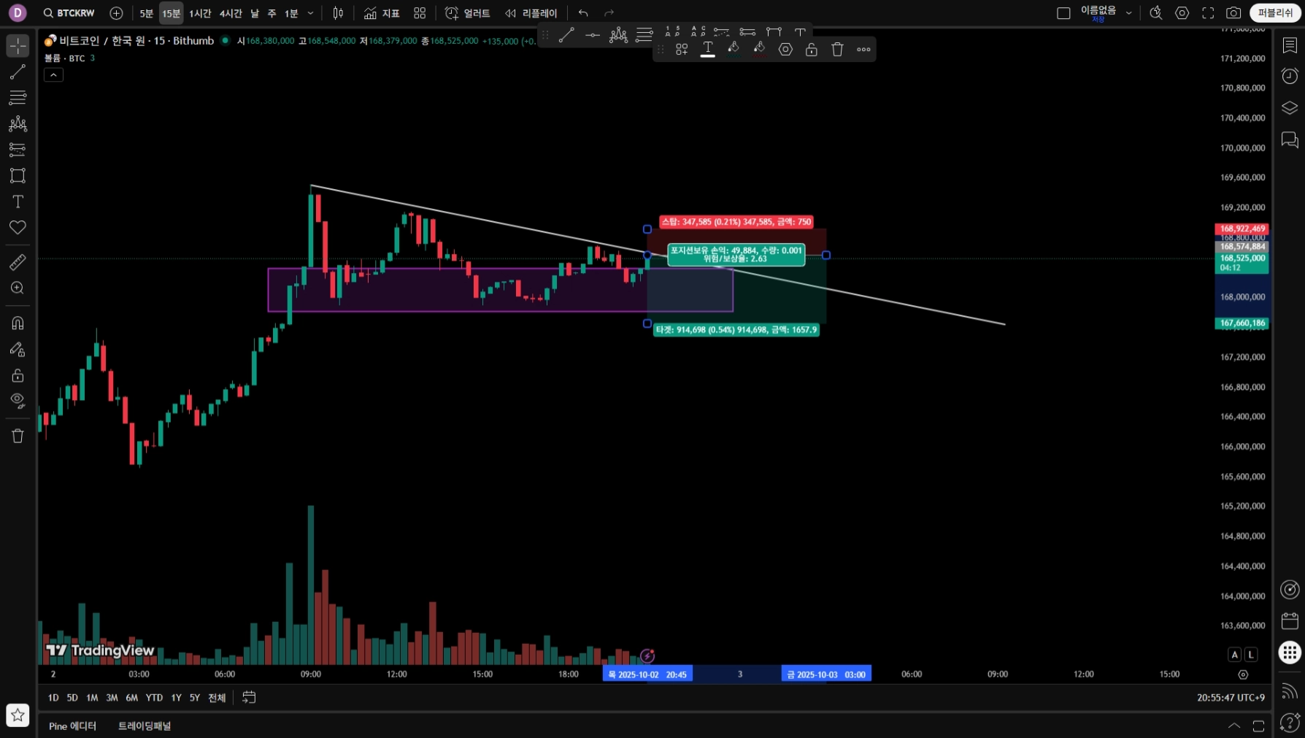Image resolution: width=1305 pixels, height=738 pixels.
Task: Click 이름없음 저장 to save layout
Action: click(x=1098, y=13)
